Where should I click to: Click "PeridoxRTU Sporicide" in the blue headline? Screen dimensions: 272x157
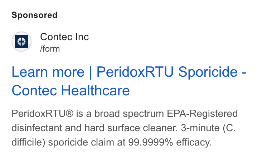(167, 72)
